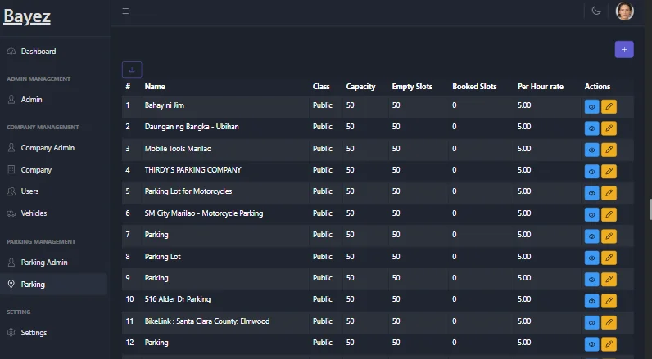The height and width of the screenshot is (359, 652).
Task: View 516 Alder Dr Parking details
Action: coord(592,301)
